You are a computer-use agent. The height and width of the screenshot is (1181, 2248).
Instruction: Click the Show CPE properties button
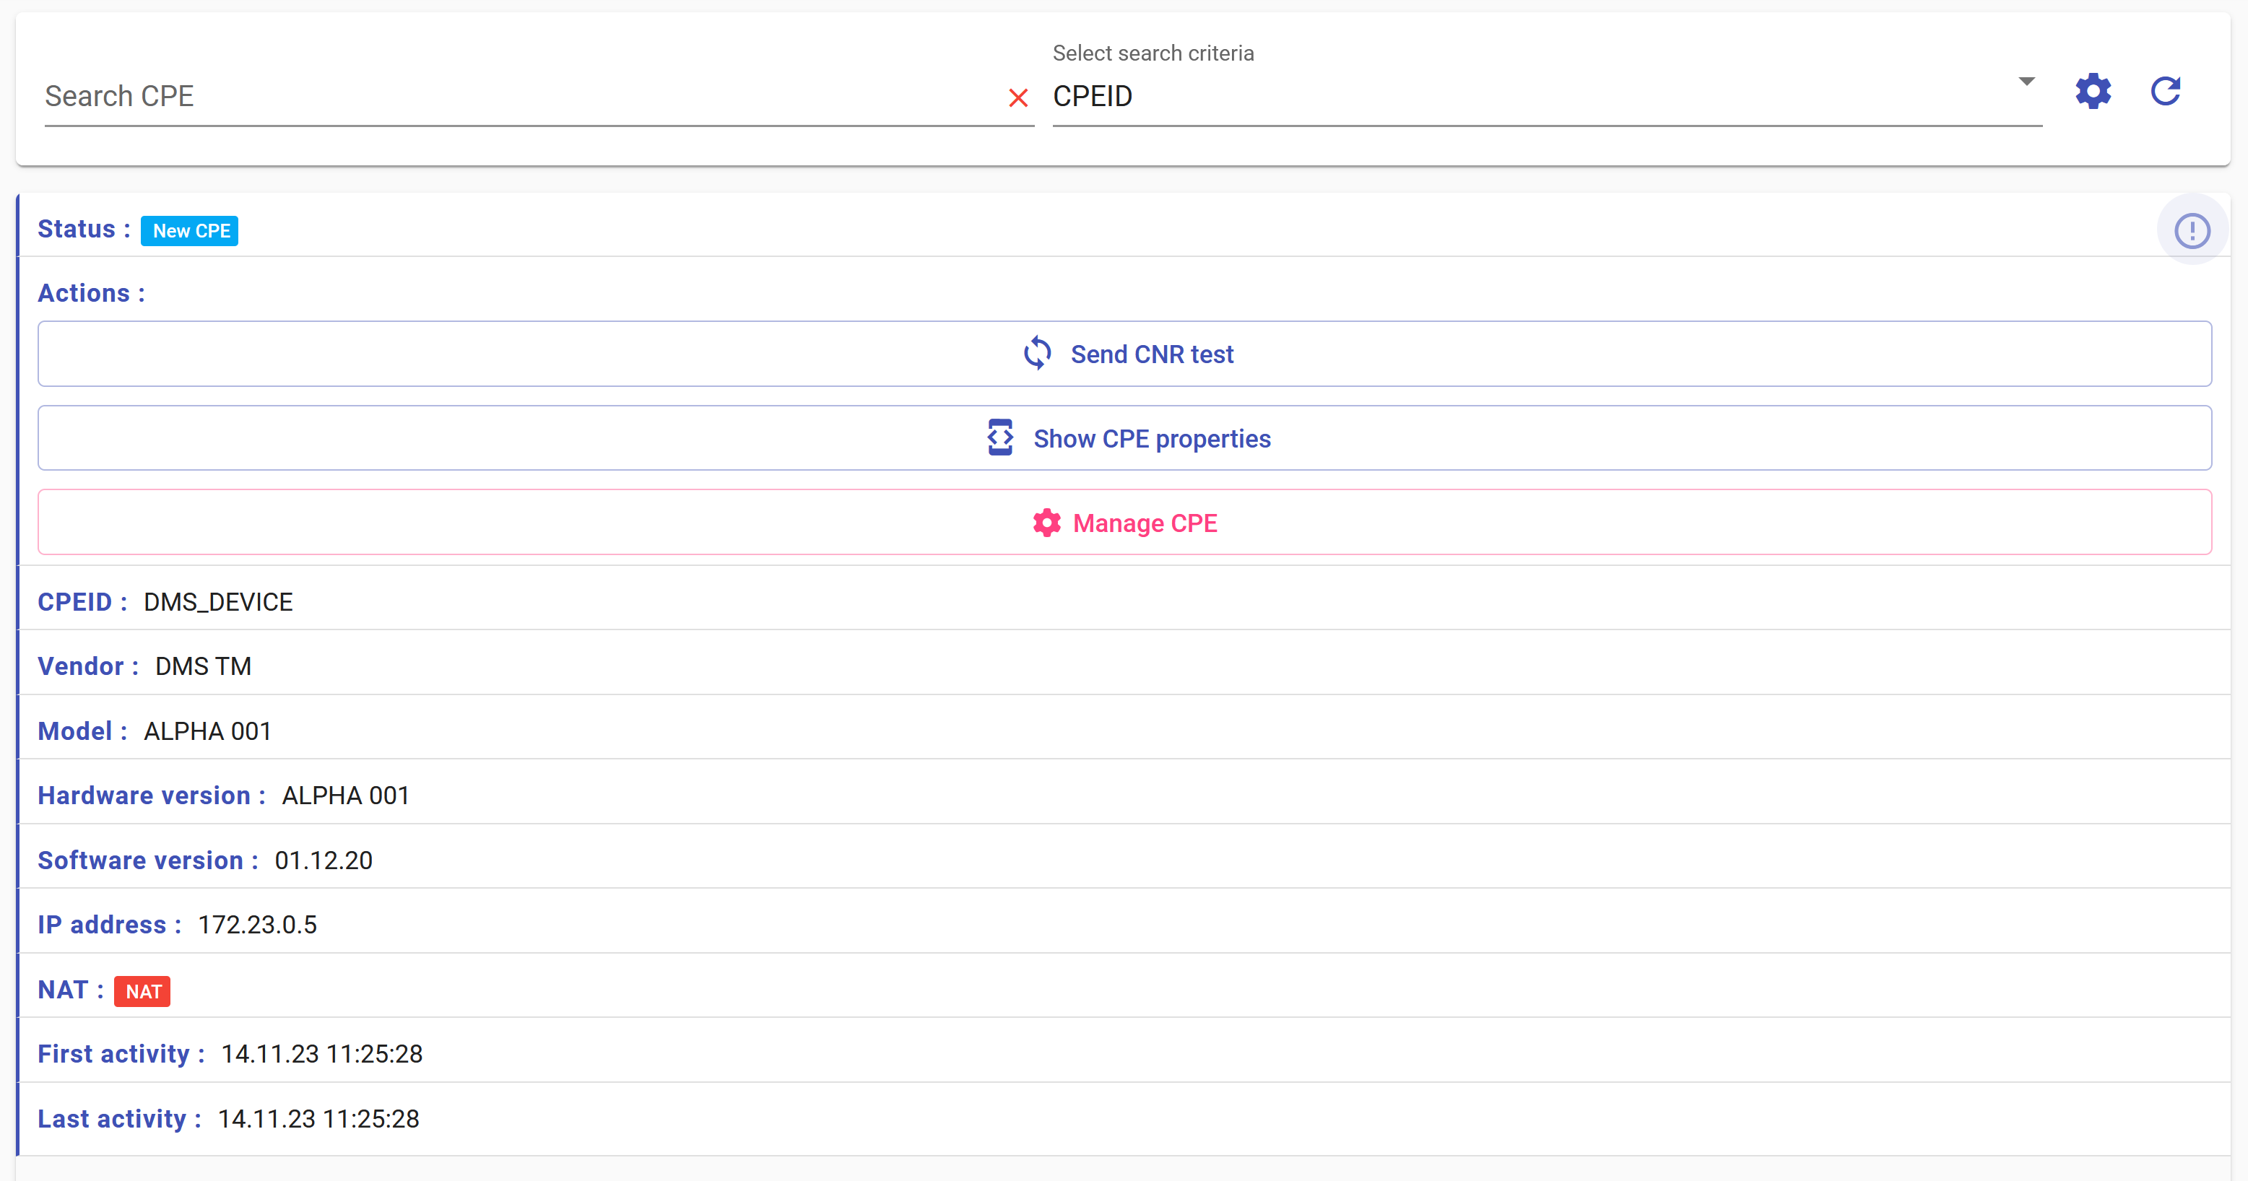(x=1124, y=438)
